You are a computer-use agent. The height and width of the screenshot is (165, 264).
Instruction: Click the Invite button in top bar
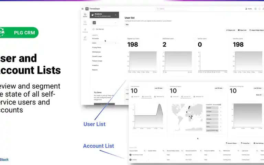pos(249,9)
